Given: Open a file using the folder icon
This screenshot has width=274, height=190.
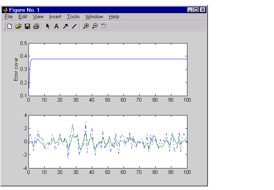Looking at the screenshot, I should (x=19, y=26).
